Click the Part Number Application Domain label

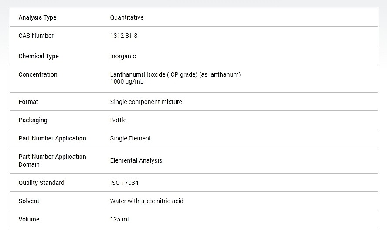point(52,160)
